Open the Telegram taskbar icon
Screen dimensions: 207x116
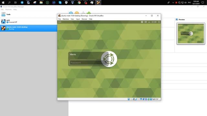click(22, 3)
